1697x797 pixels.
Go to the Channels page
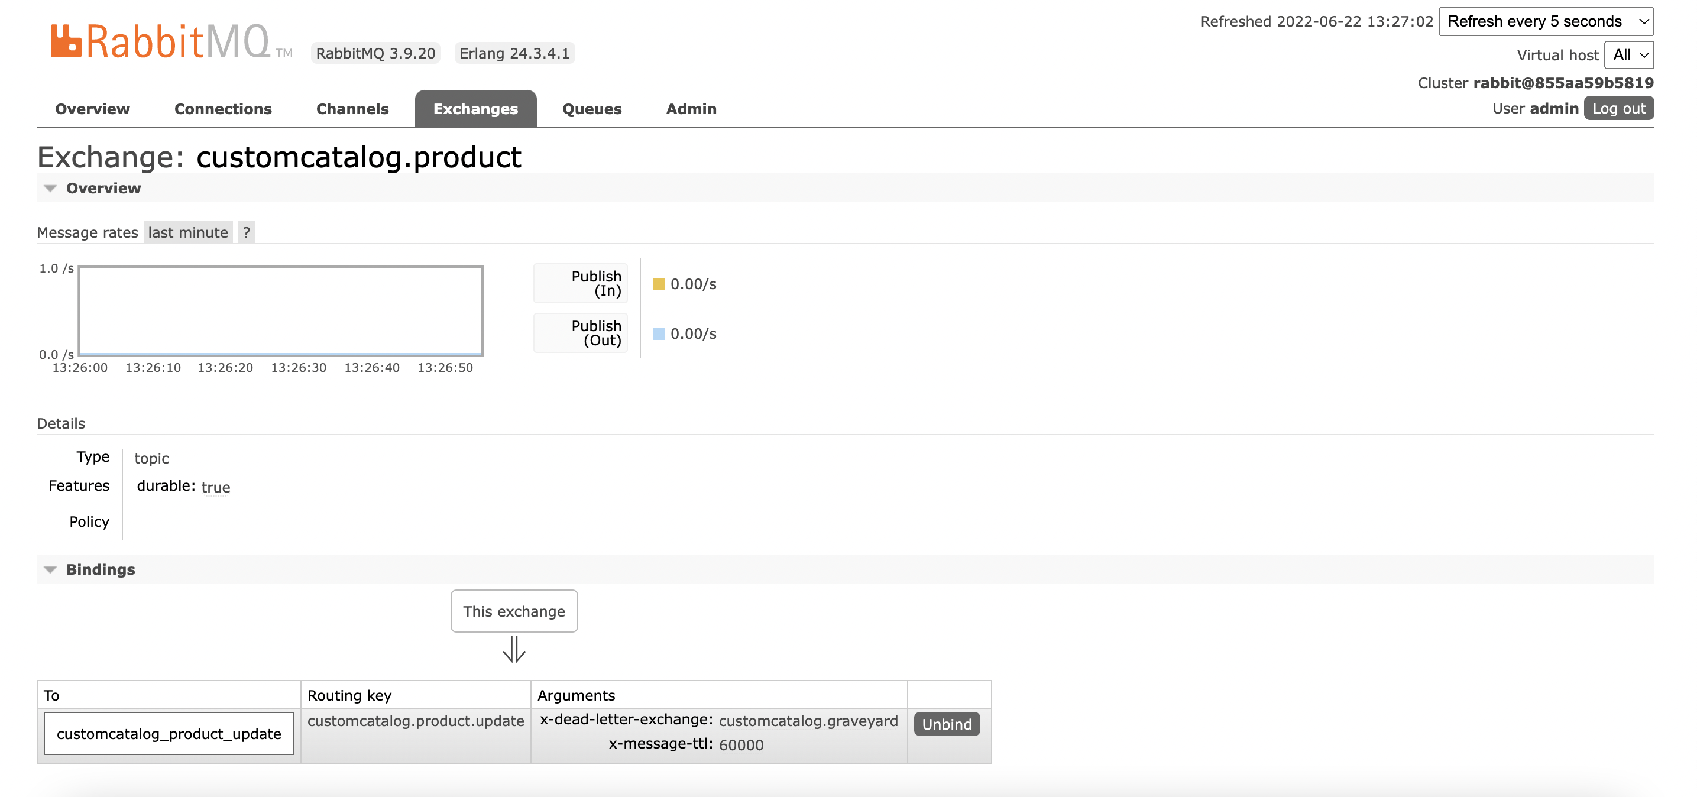(x=352, y=109)
